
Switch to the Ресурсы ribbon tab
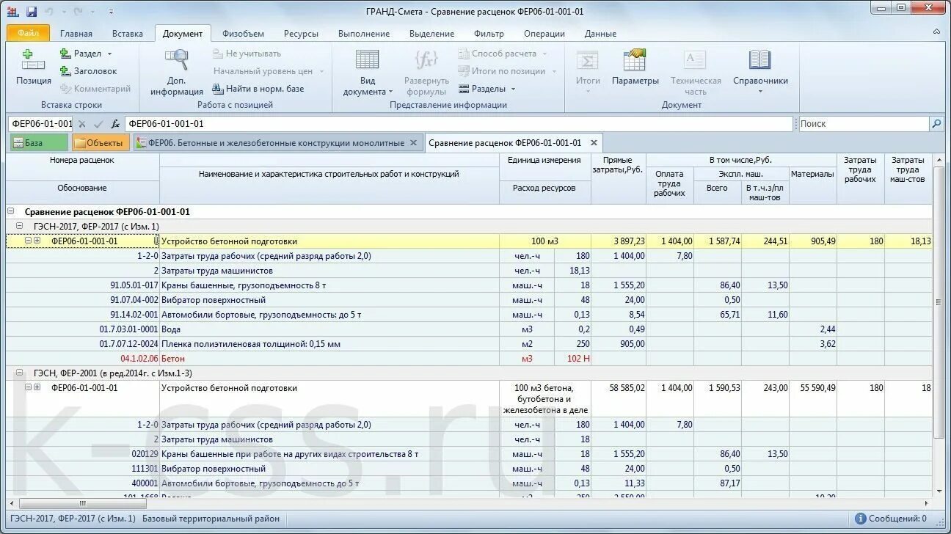[301, 34]
